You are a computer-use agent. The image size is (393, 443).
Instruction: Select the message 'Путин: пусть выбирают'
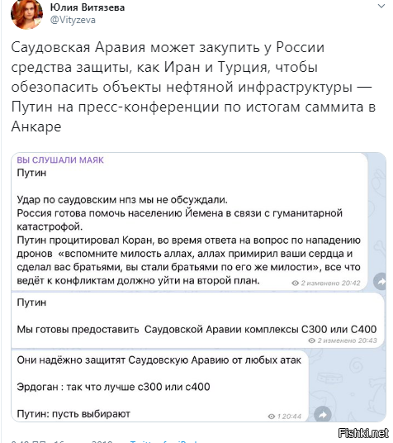point(159,386)
